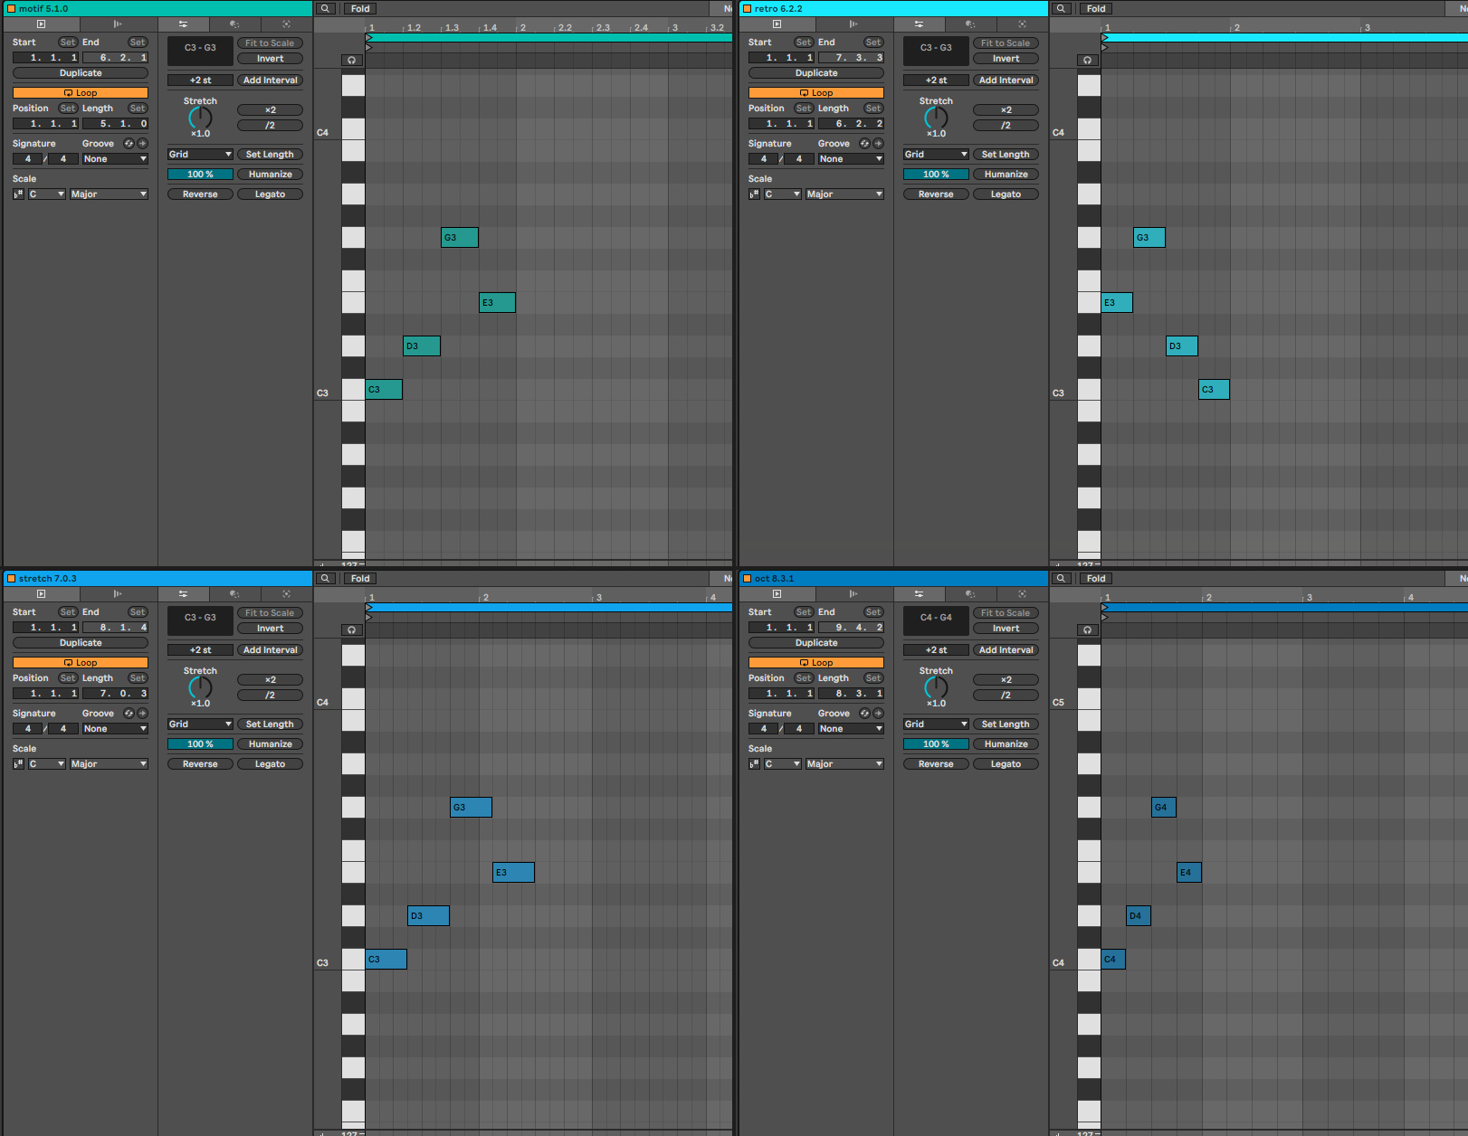Disable Loop in the retro clip

(816, 93)
